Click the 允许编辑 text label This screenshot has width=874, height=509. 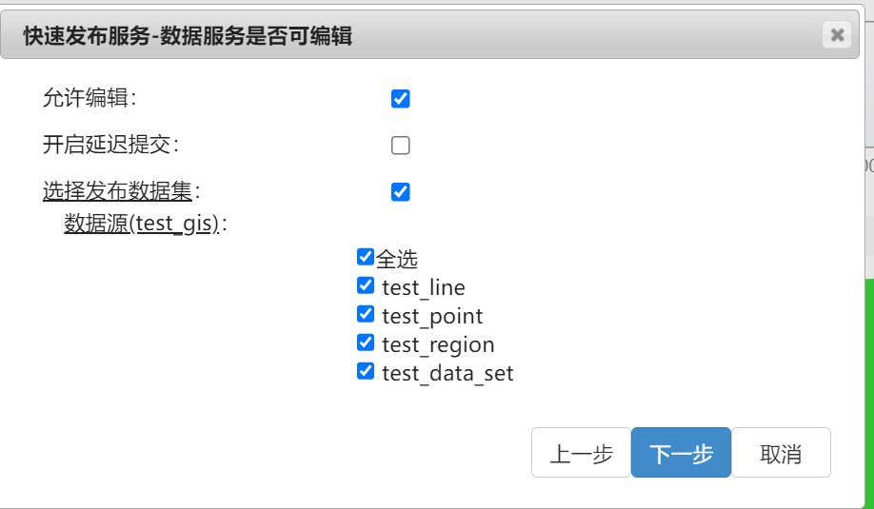(86, 98)
